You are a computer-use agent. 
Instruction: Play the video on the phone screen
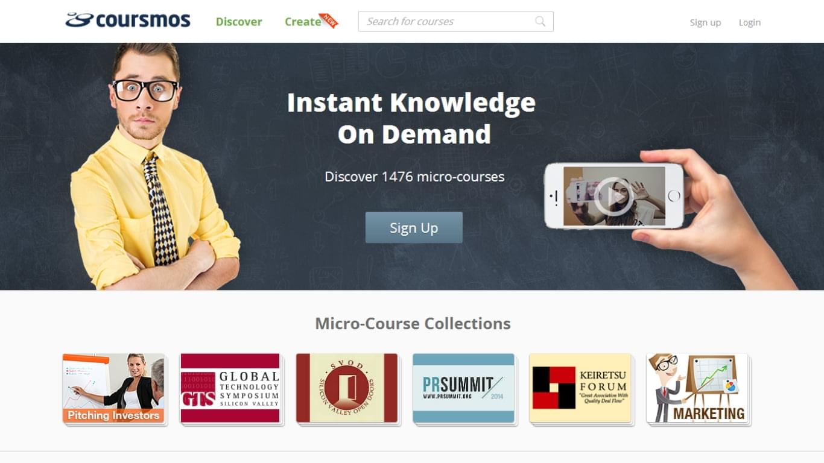(x=613, y=197)
